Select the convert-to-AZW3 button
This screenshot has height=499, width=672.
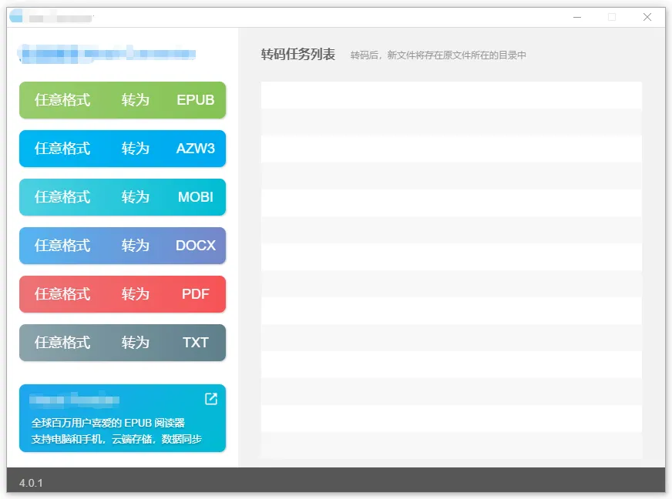click(x=123, y=148)
